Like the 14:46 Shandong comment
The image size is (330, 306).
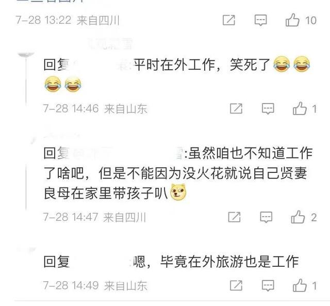pos(300,108)
